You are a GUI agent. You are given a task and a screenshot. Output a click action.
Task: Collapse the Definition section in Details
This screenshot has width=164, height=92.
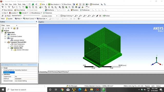[3, 74]
